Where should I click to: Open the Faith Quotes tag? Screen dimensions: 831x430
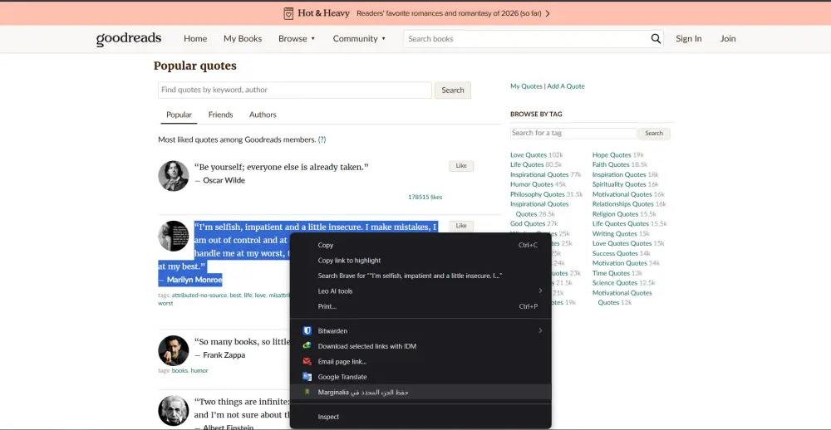coord(611,164)
